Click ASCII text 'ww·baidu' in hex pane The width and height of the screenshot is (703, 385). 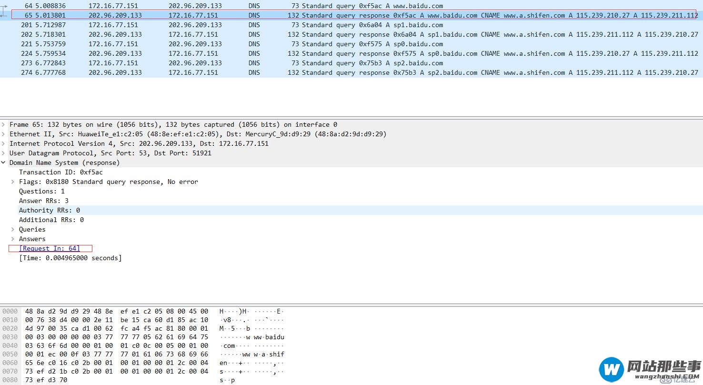[x=269, y=337]
